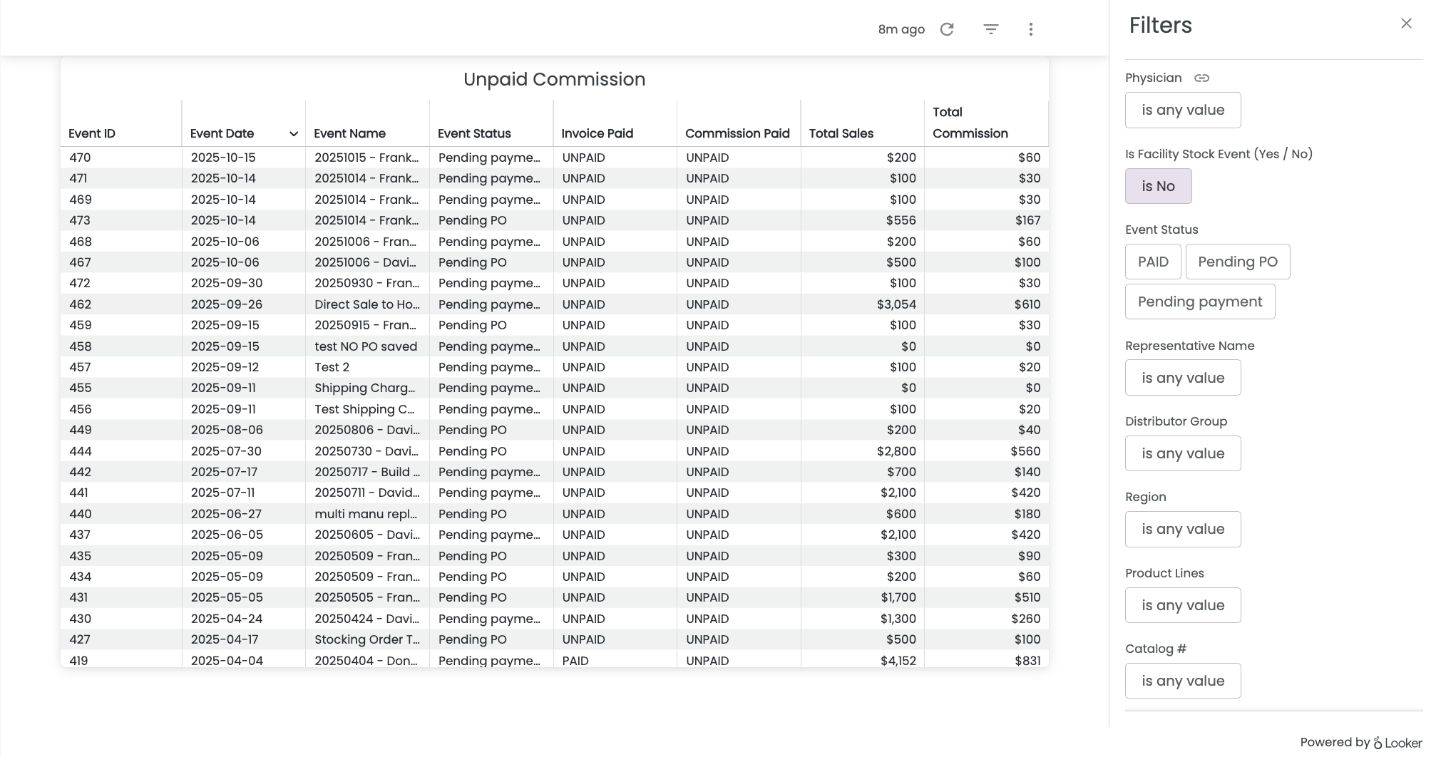The height and width of the screenshot is (757, 1436).
Task: Click the Event Date sort arrow
Action: pyautogui.click(x=293, y=134)
